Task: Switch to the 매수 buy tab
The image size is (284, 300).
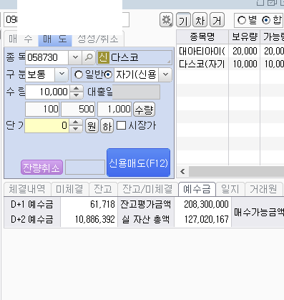Action: pyautogui.click(x=21, y=39)
